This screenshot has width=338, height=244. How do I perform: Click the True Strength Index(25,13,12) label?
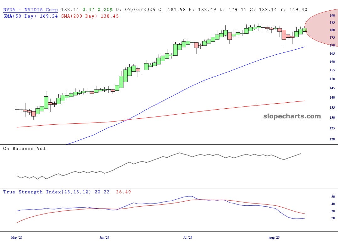47,192
